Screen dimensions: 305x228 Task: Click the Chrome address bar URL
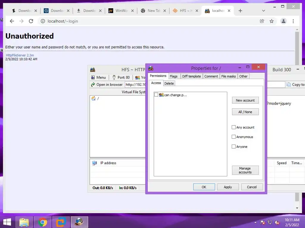(x=63, y=21)
